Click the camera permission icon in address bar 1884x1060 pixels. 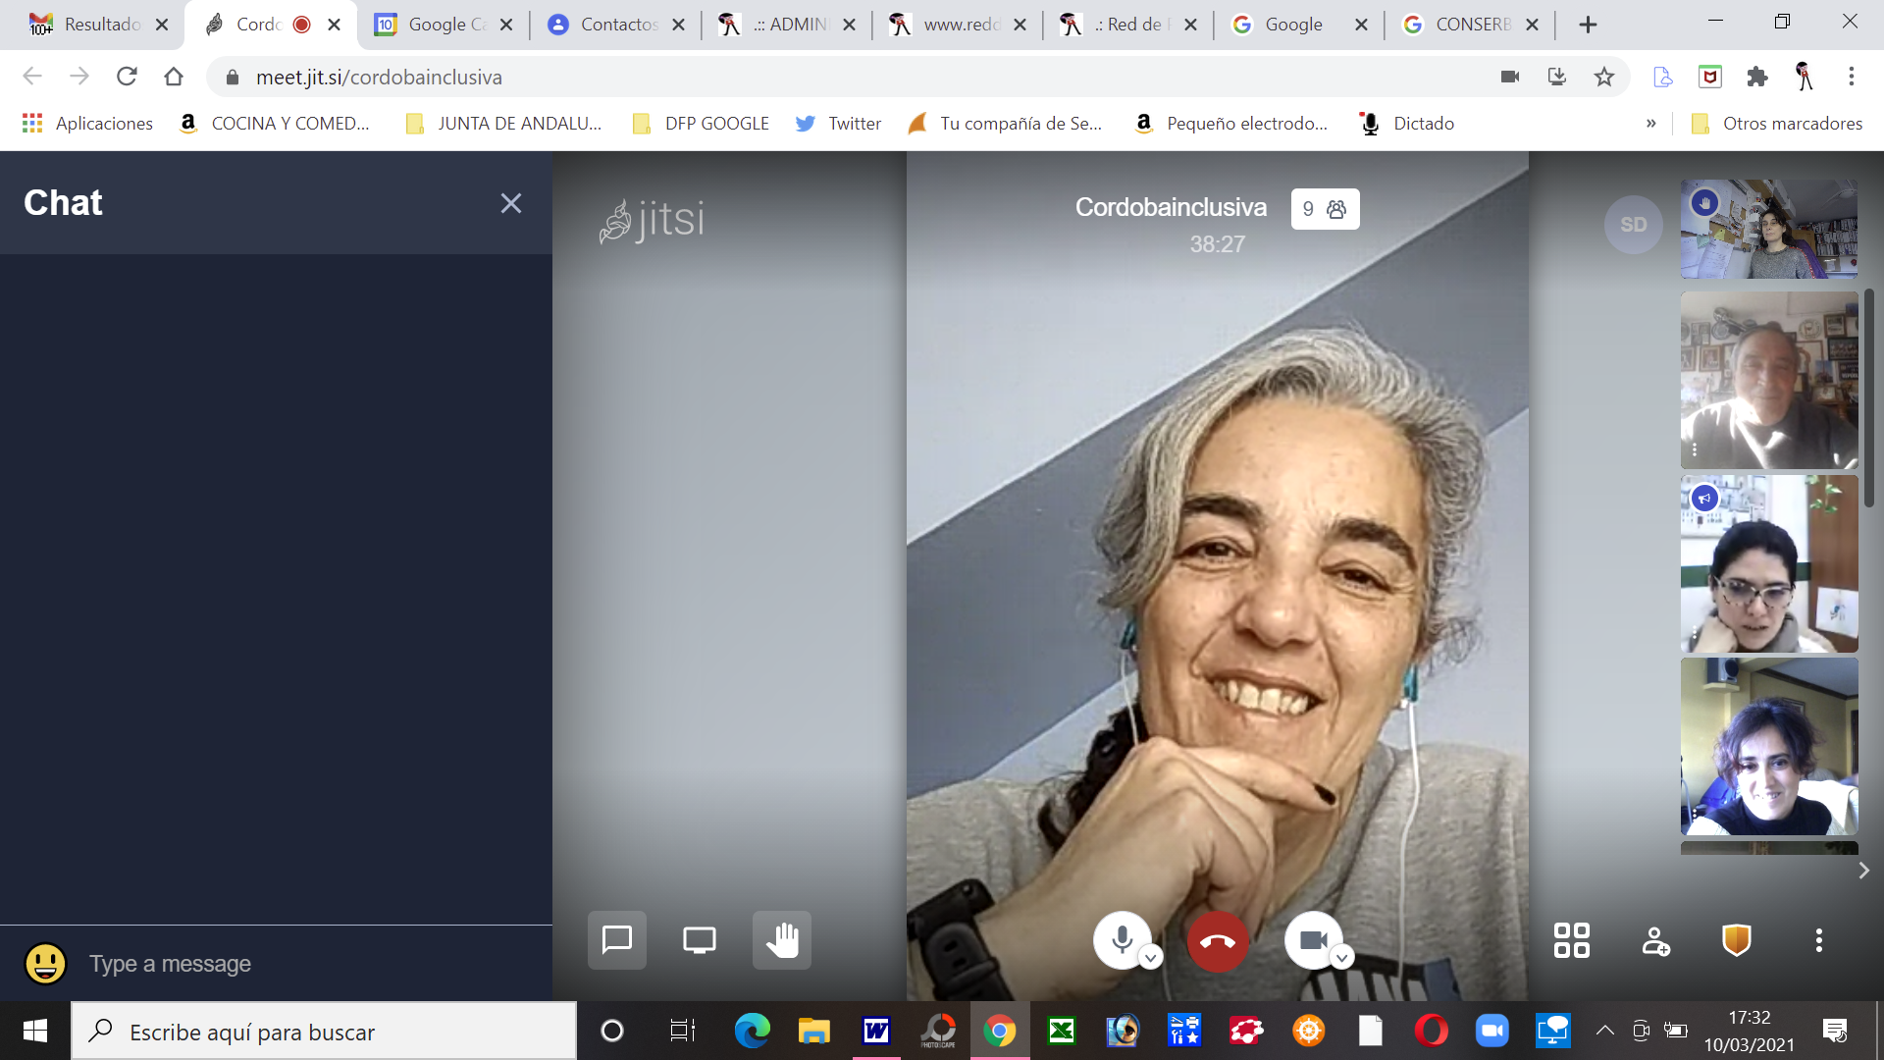(x=1509, y=77)
